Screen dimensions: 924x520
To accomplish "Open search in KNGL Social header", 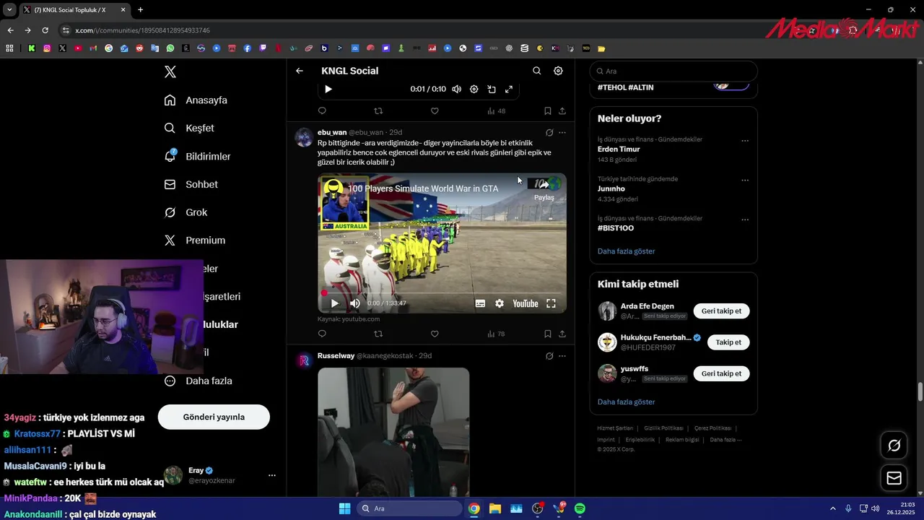I will point(536,71).
